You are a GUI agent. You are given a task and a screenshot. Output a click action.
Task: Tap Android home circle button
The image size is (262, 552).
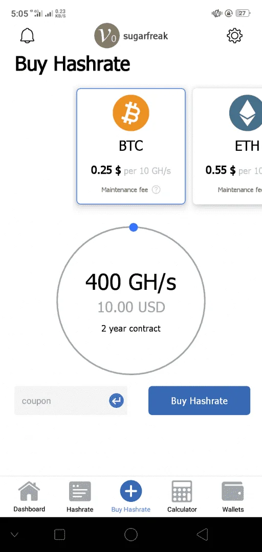[x=131, y=535]
